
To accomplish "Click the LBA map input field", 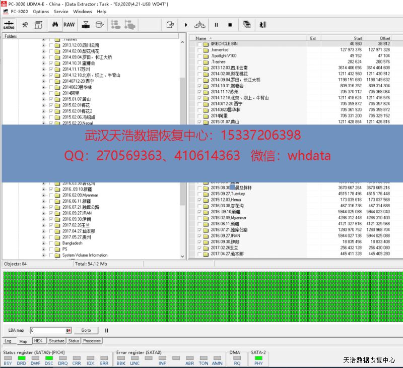I will point(48,330).
